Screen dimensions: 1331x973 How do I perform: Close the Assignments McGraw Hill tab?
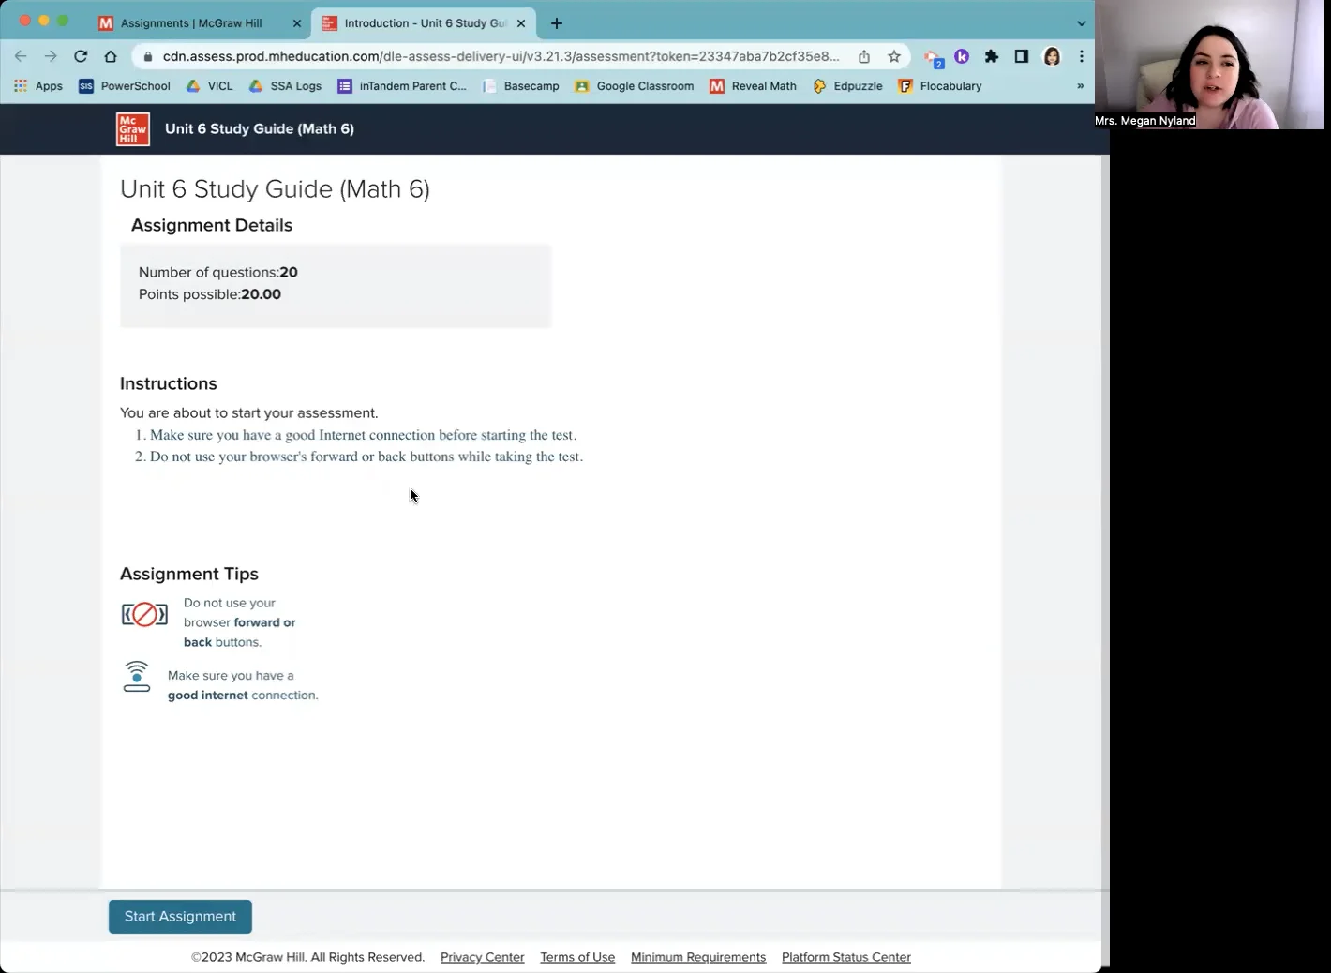pos(297,23)
